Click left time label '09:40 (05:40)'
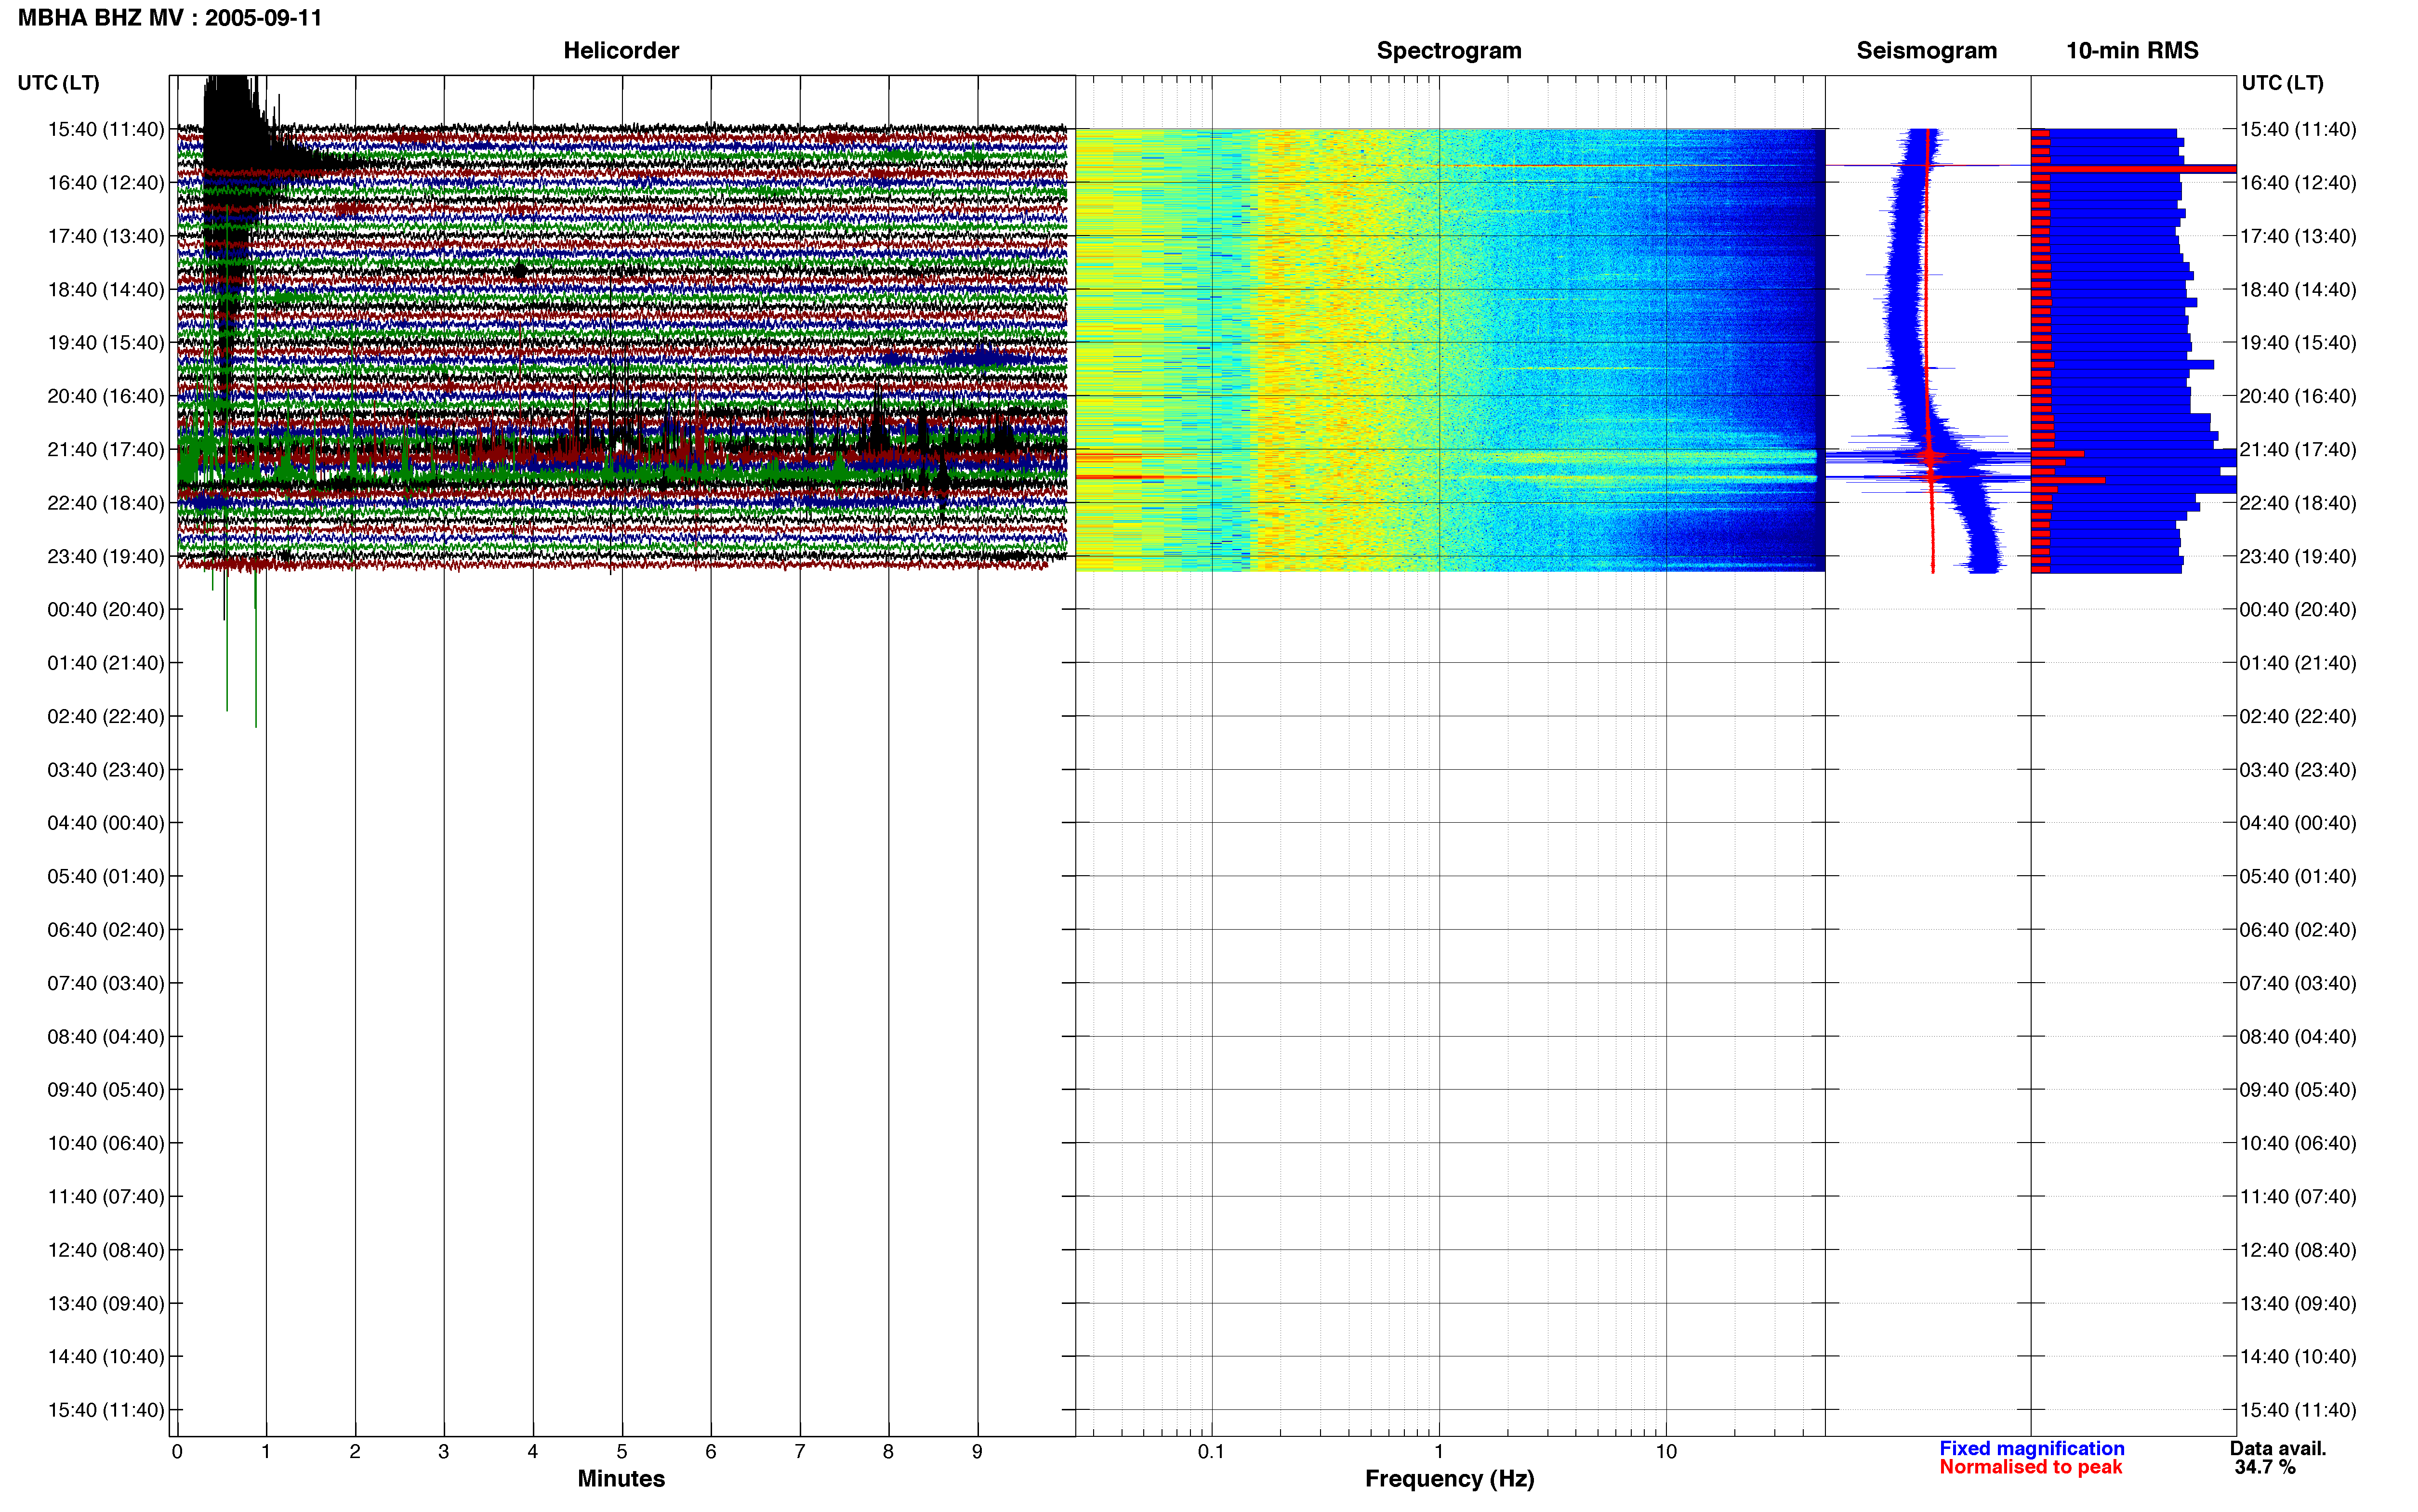 106,1090
